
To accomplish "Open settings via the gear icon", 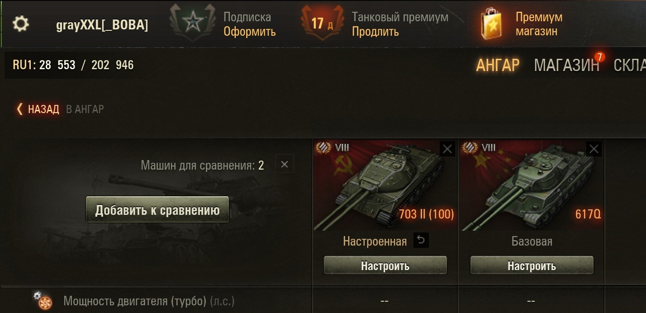I will point(21,24).
